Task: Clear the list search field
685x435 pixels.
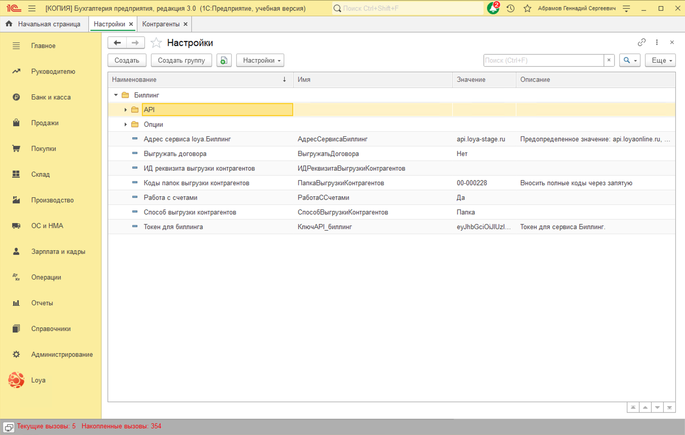Action: pyautogui.click(x=609, y=60)
